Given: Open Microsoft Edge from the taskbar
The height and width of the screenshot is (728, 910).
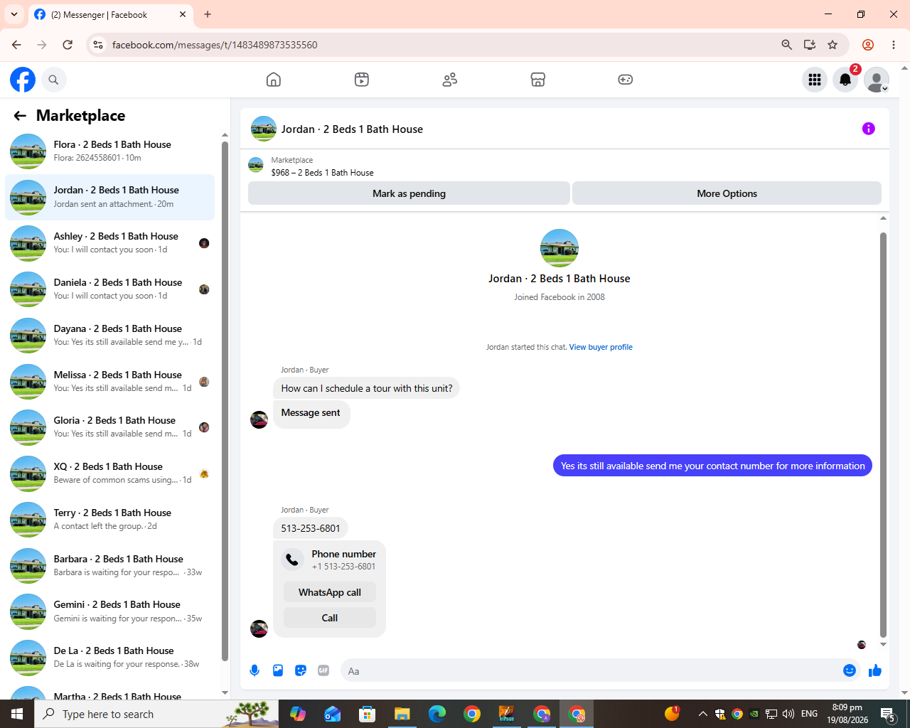Looking at the screenshot, I should click(x=437, y=714).
